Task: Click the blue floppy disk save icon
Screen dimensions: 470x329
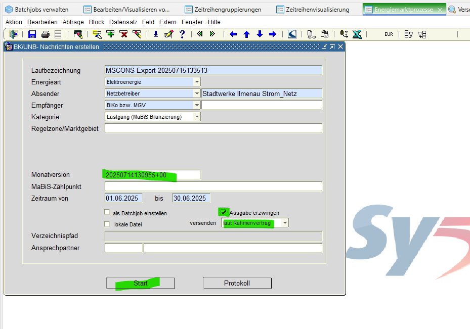Action: (x=32, y=34)
